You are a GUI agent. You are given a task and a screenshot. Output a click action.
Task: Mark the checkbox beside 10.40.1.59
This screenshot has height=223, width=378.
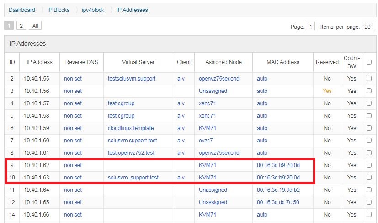[369, 128]
